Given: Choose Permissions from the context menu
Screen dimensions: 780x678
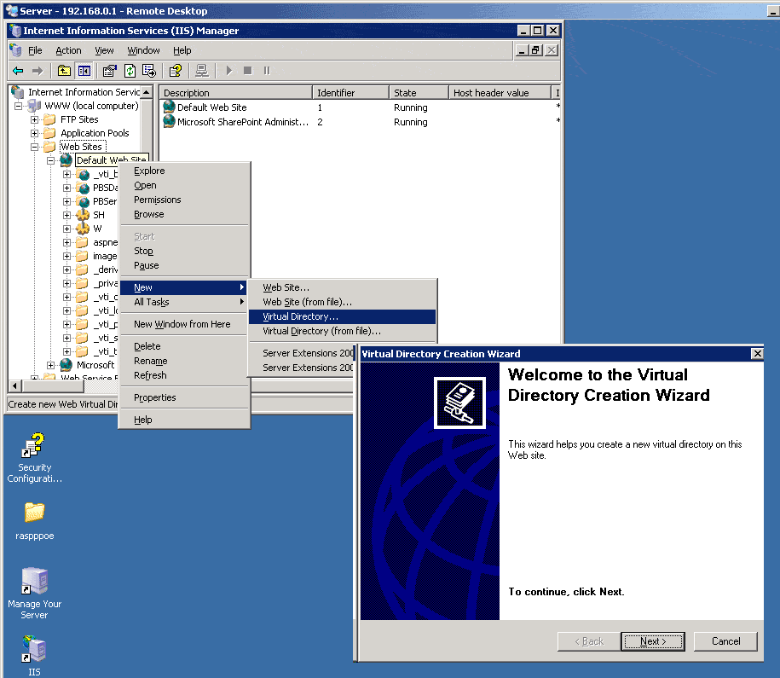Looking at the screenshot, I should (x=184, y=200).
